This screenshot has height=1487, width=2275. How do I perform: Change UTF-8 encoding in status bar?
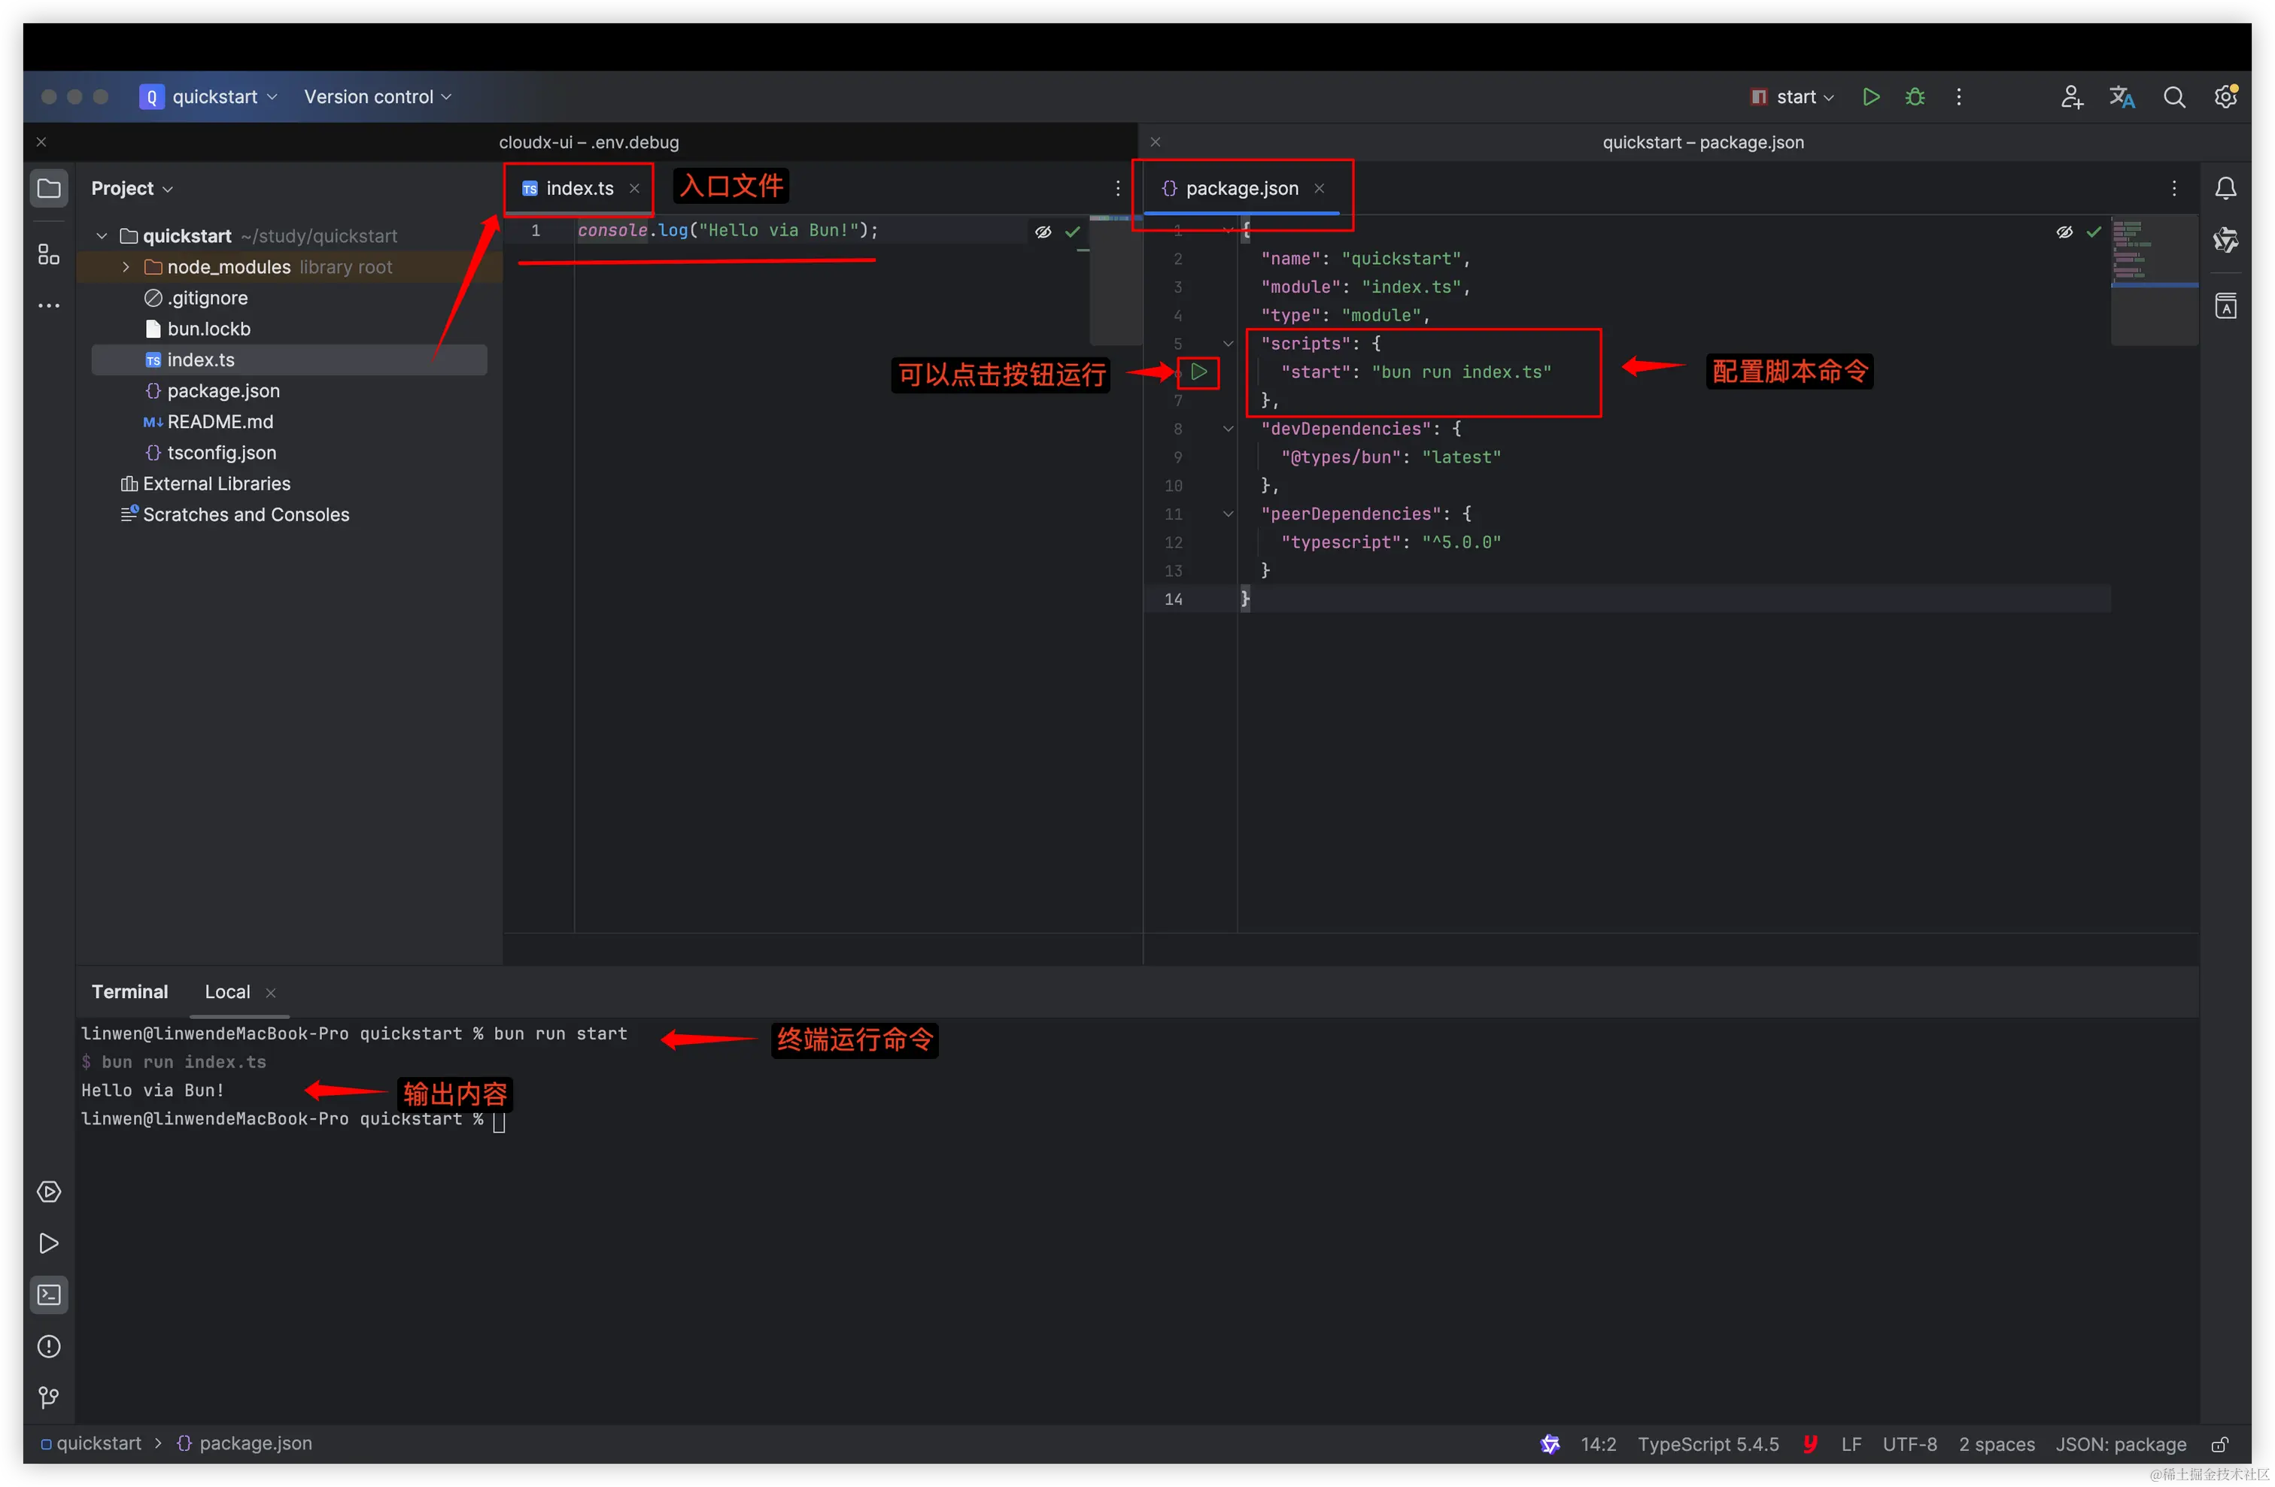pyautogui.click(x=1909, y=1444)
